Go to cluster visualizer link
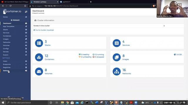Image resolution: width=188 pixels, height=105 pixels. point(44,30)
